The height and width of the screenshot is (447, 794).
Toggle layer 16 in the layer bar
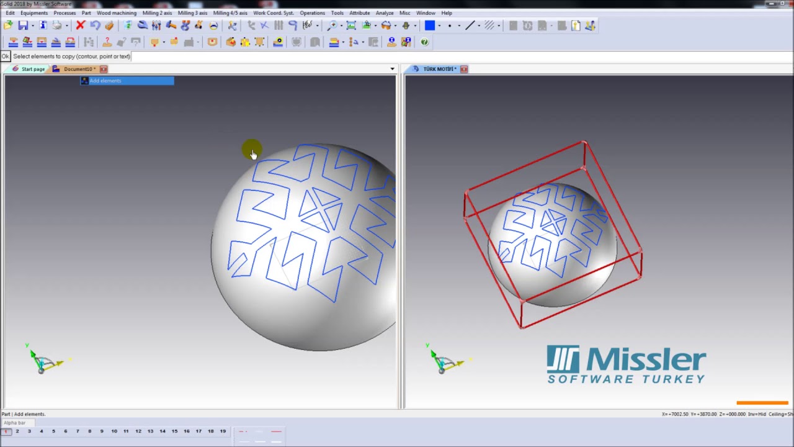[x=186, y=431]
